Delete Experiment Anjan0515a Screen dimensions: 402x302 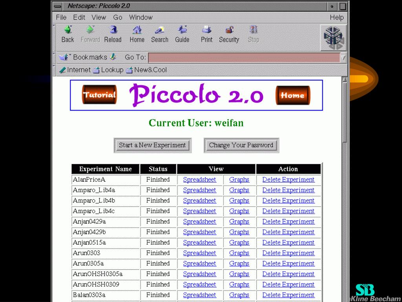[289, 242]
